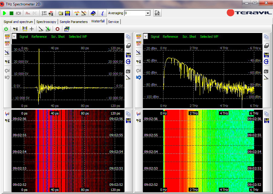The width and height of the screenshot is (273, 194).
Task: Expand the V legend button on time-domain plot
Action: (14, 37)
